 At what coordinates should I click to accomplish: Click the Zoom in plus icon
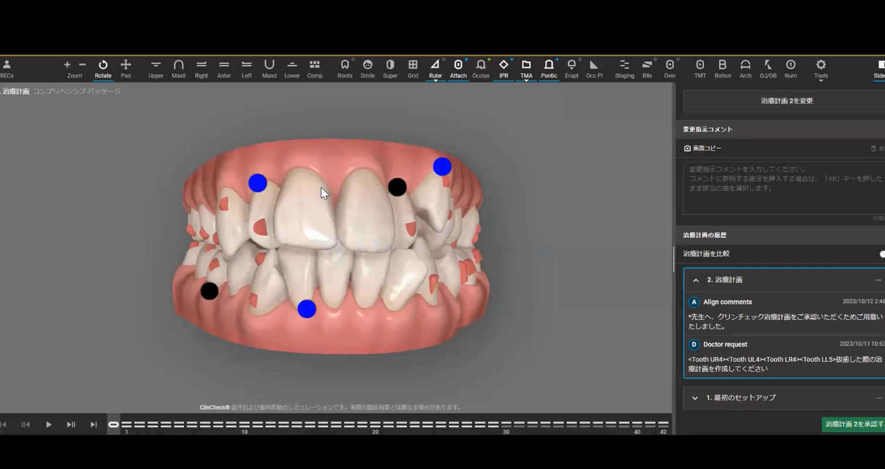coord(67,64)
